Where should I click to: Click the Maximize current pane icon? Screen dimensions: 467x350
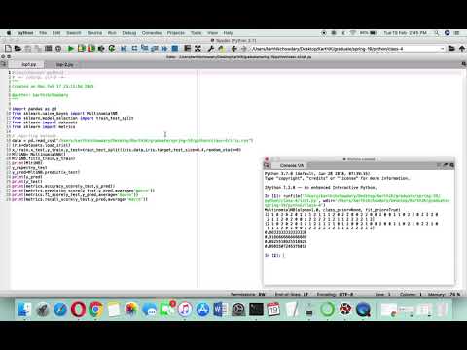pos(187,49)
